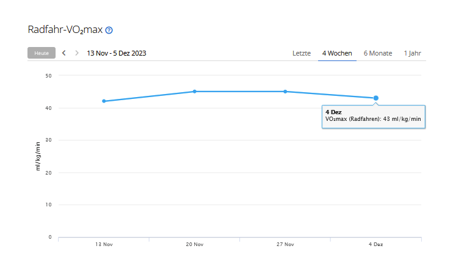Click the 13 Nov - 5 Dez 2023 date range
Viewport: 464px width, 265px height.
117,53
